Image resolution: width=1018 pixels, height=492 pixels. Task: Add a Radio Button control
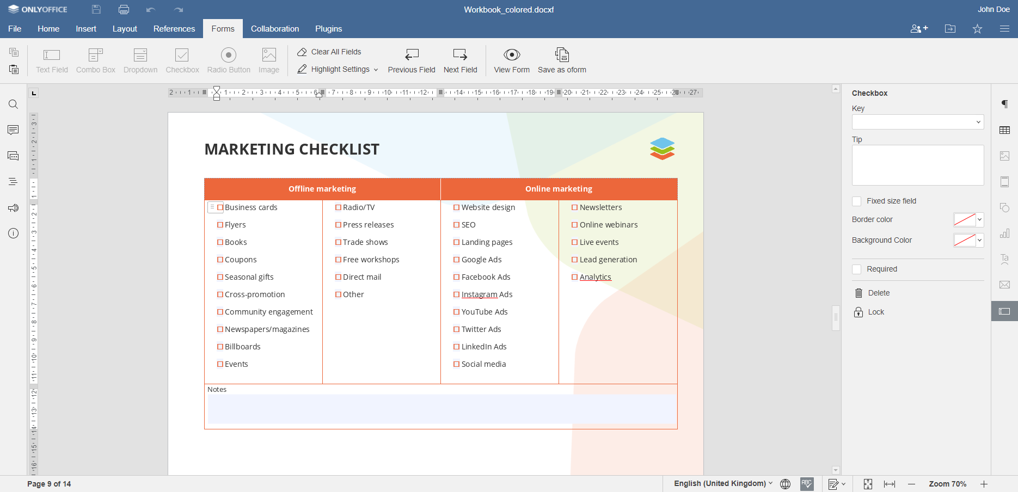coord(228,60)
